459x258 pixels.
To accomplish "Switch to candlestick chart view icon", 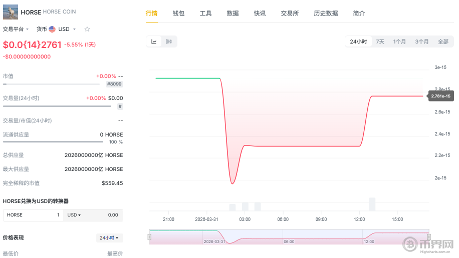I will [x=169, y=41].
